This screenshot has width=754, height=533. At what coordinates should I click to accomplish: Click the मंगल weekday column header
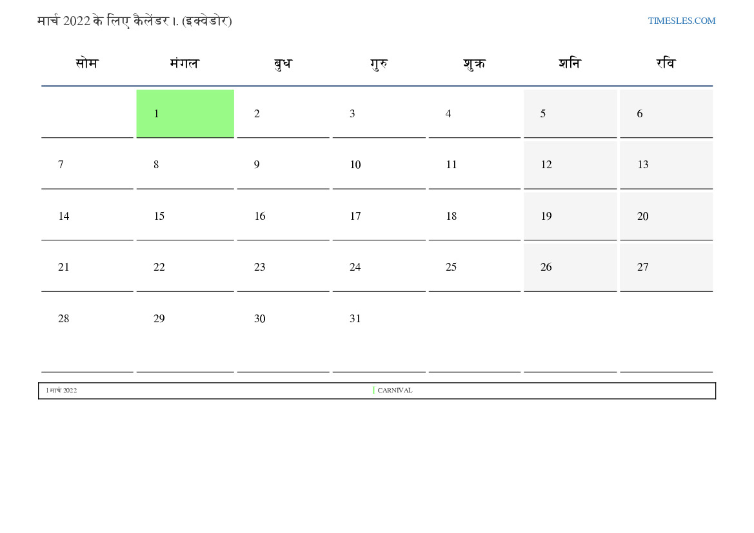tap(184, 63)
